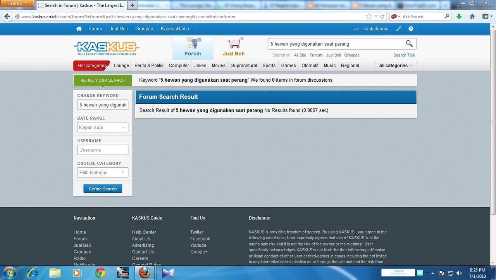Click the Change Keyword input field

(x=103, y=105)
